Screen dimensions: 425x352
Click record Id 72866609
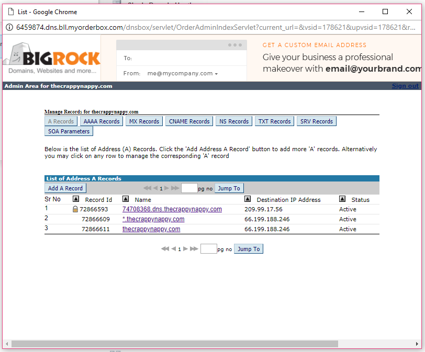(x=96, y=219)
